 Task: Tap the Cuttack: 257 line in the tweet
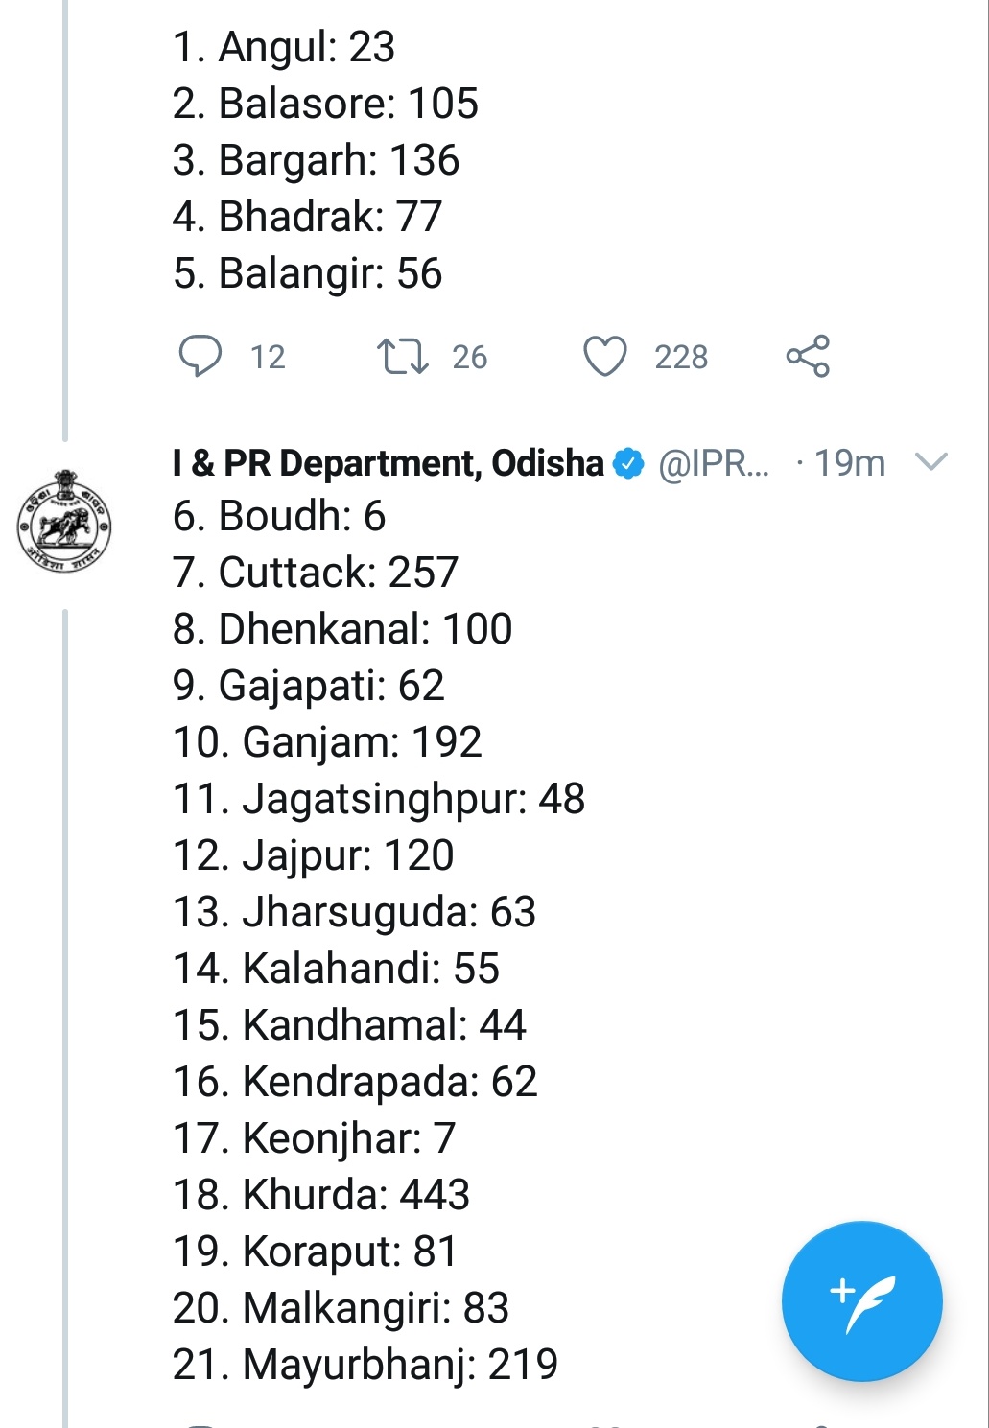click(316, 573)
